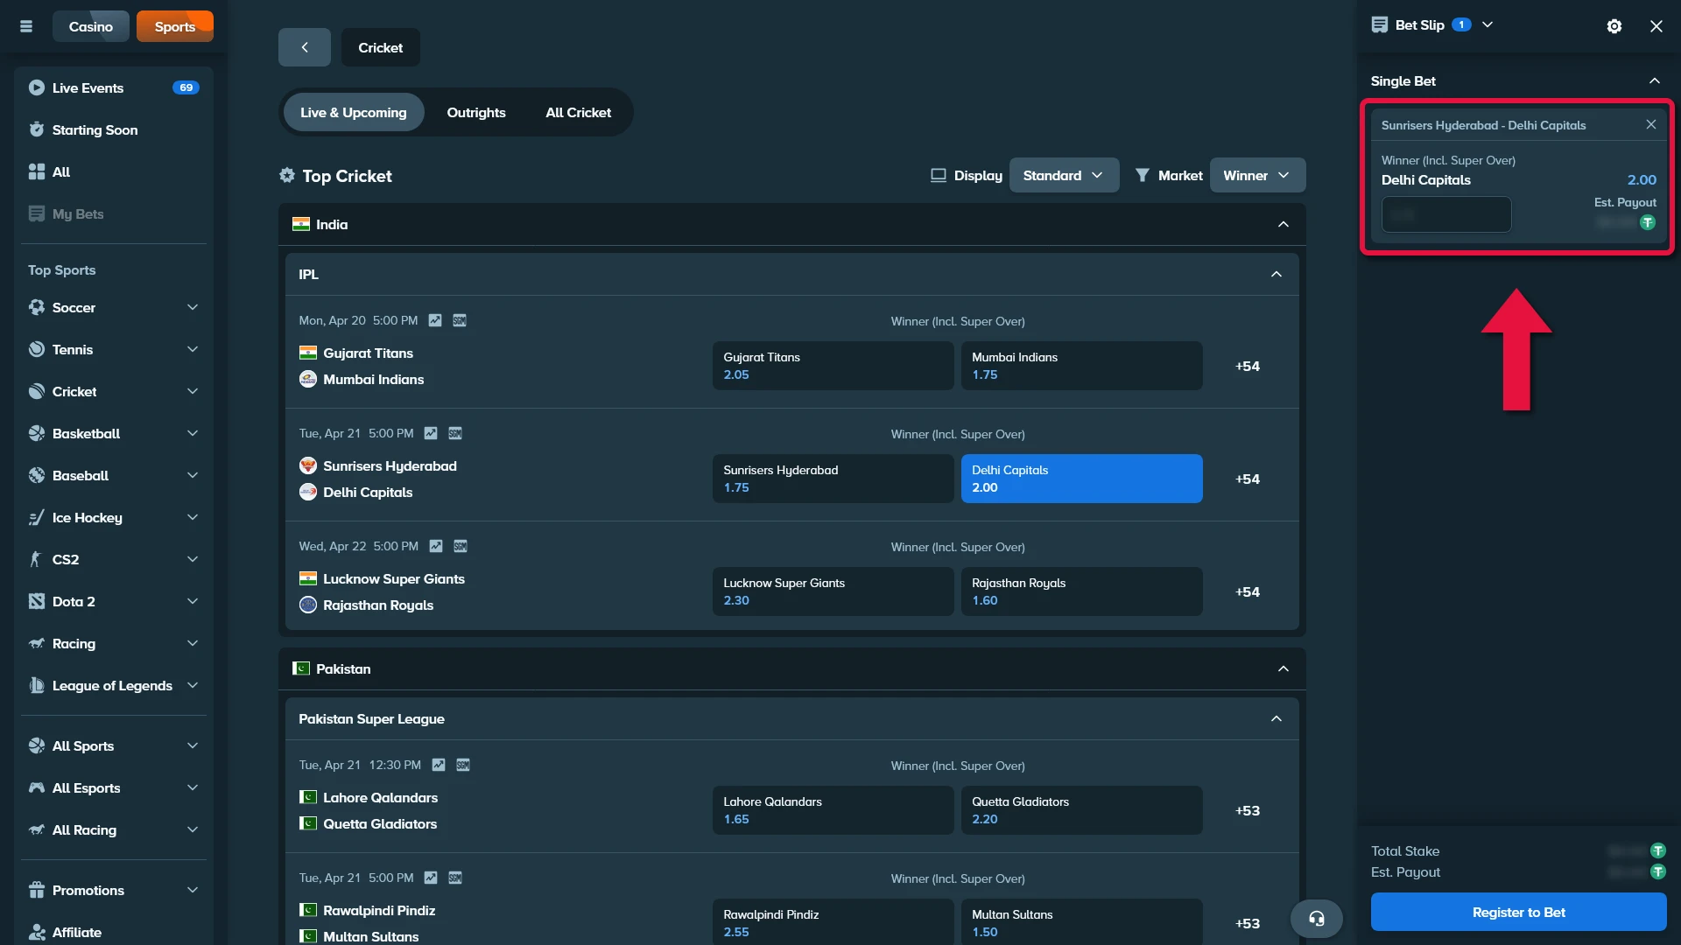
Task: Open the hamburger menu icon
Action: [x=26, y=26]
